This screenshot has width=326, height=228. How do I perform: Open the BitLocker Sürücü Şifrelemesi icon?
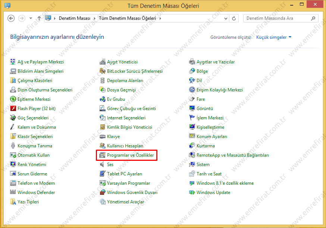point(103,71)
